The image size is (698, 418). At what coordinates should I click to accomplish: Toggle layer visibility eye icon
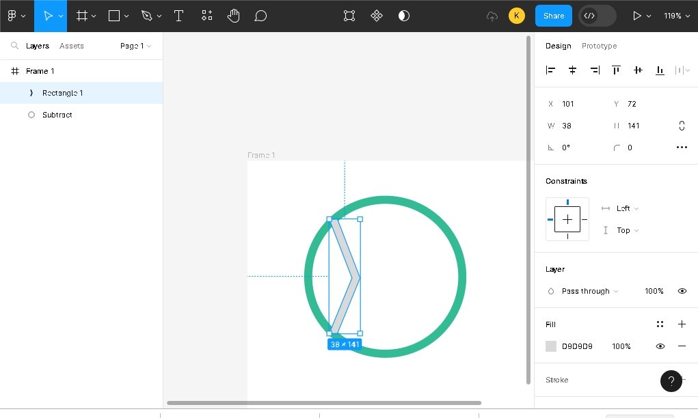(x=682, y=291)
